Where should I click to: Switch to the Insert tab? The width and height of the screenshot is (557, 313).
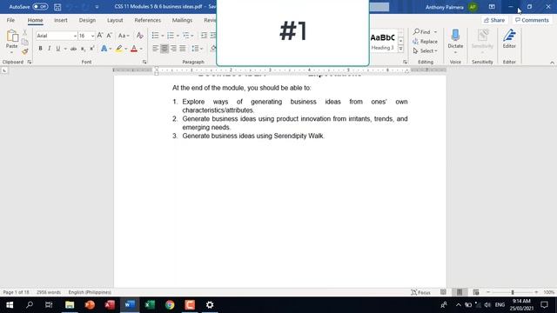pos(61,20)
